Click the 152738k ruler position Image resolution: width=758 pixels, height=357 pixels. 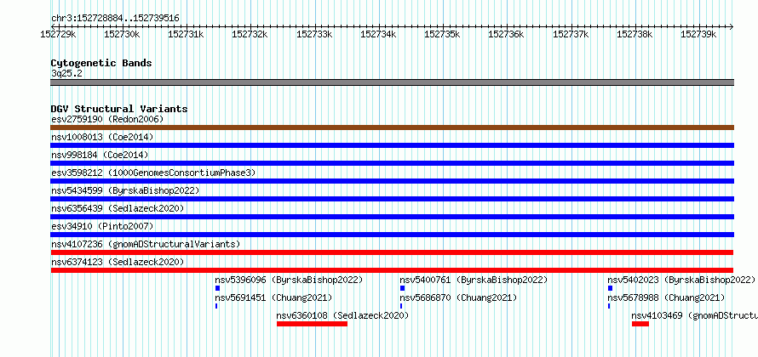635,34
